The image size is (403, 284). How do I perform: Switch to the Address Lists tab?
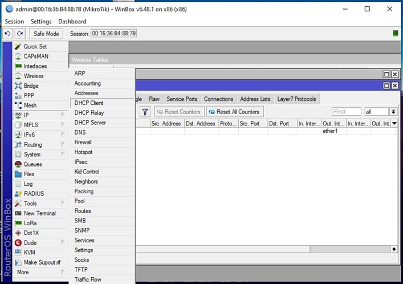pos(255,99)
